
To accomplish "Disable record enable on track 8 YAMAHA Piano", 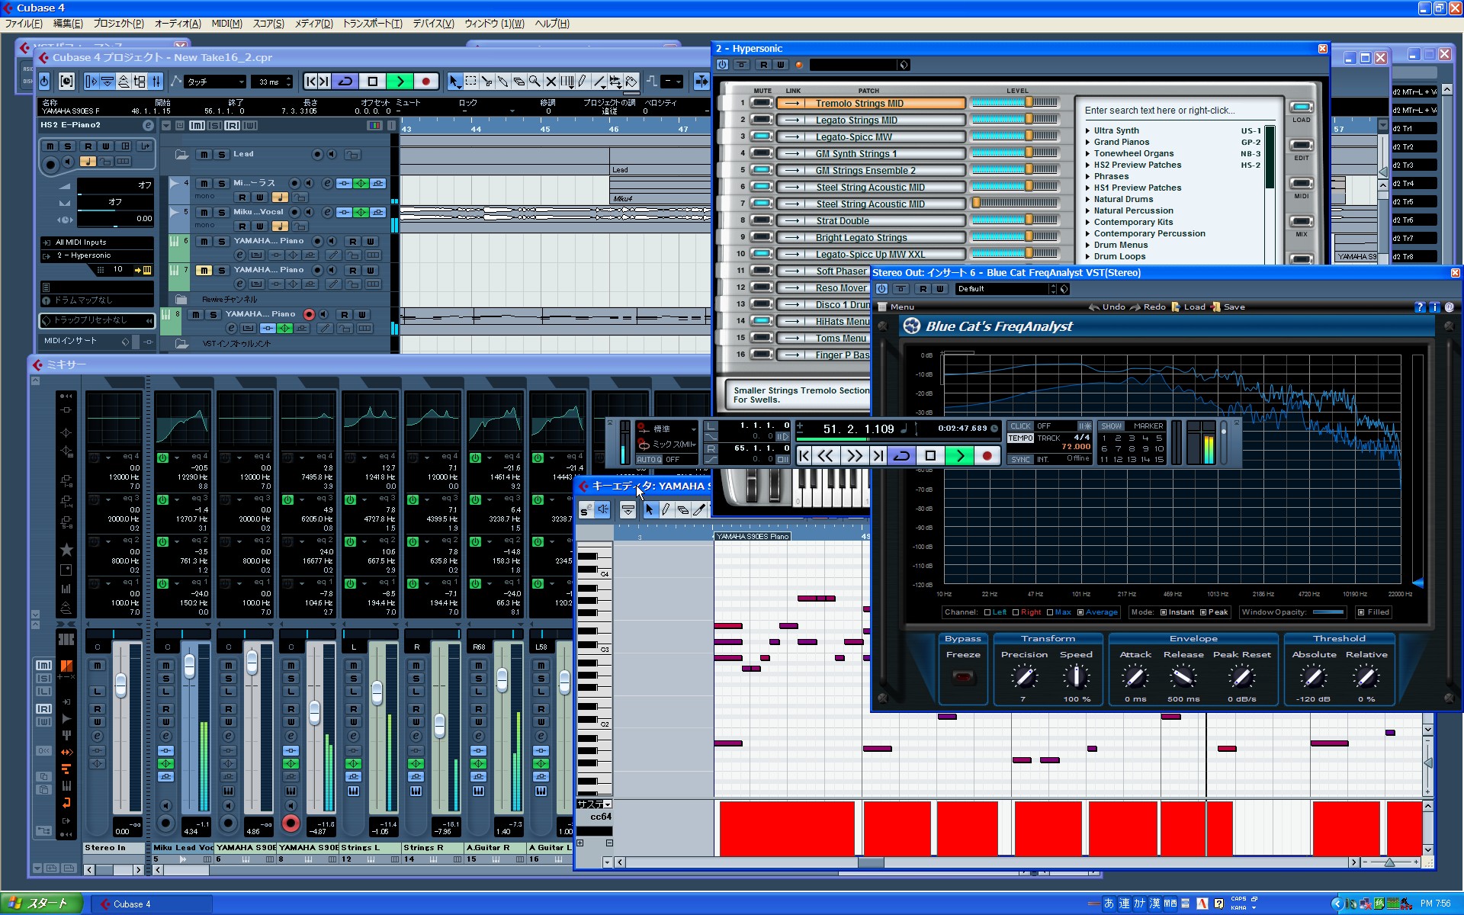I will tap(309, 314).
